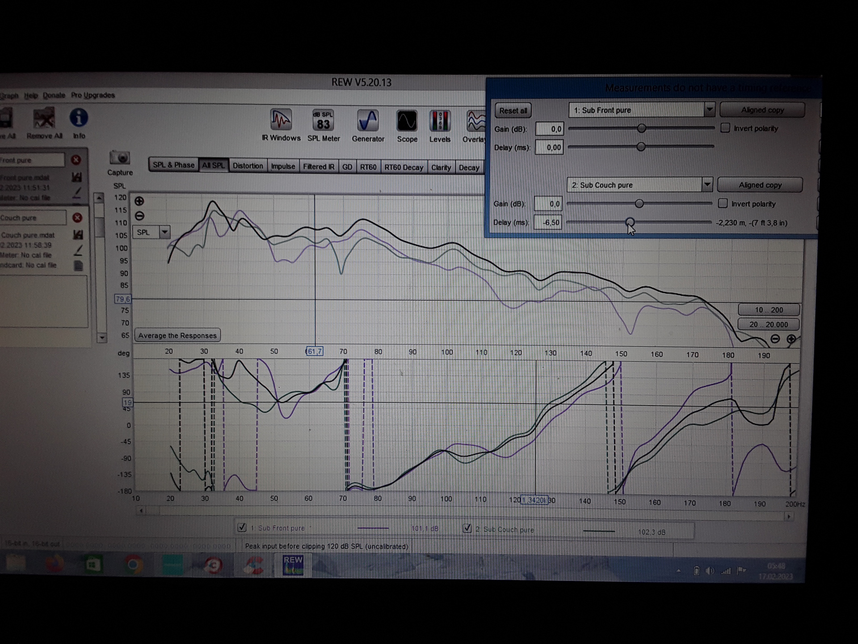858x644 pixels.
Task: Open the Levels meter
Action: click(x=440, y=122)
